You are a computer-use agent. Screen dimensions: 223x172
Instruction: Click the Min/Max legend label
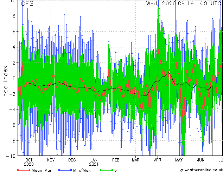(x=82, y=170)
